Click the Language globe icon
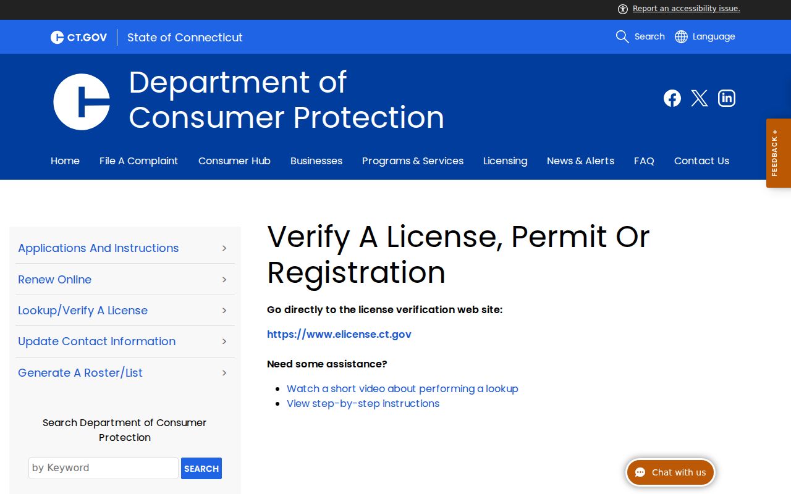The width and height of the screenshot is (791, 494). click(x=681, y=36)
